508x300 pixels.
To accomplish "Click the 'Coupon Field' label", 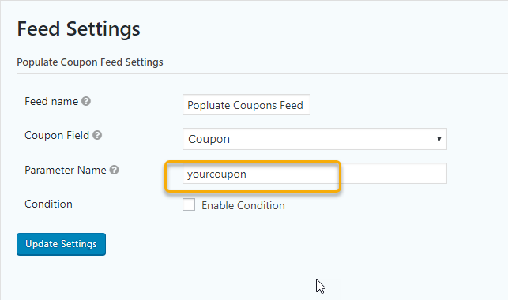I will (x=57, y=135).
